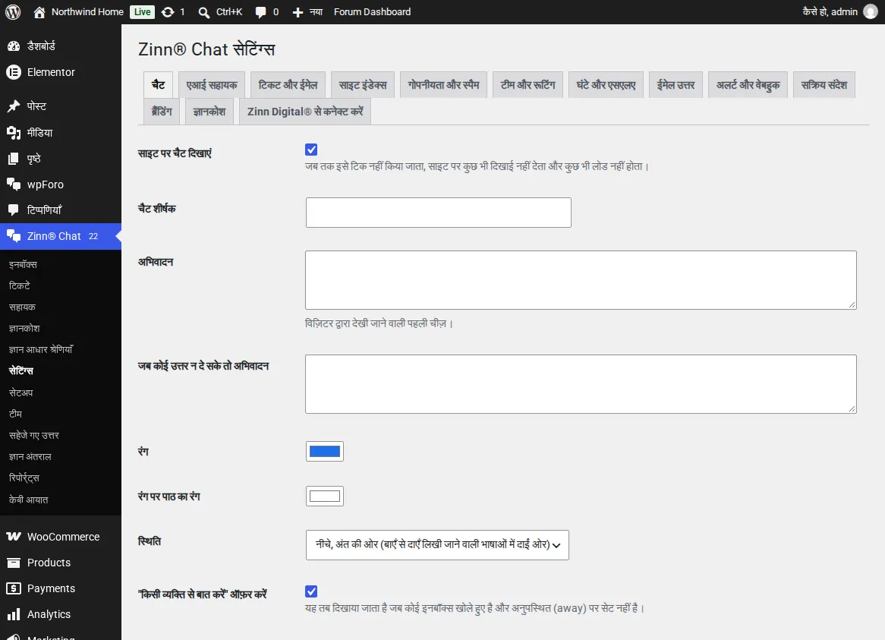885x640 pixels.
Task: Open the blue रंग color swatch
Action: 325,452
